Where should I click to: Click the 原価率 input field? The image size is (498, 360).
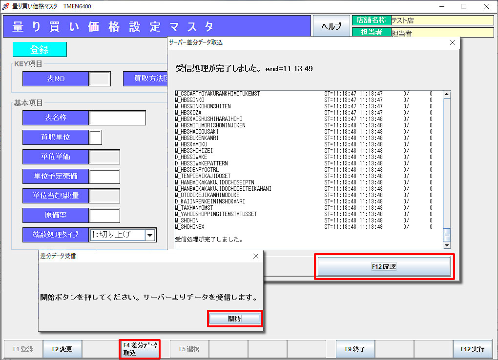104,215
